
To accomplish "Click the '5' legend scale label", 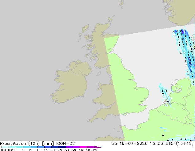I will [x=30, y=150].
